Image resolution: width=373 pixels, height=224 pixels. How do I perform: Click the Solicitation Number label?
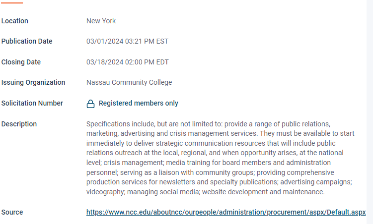32,103
